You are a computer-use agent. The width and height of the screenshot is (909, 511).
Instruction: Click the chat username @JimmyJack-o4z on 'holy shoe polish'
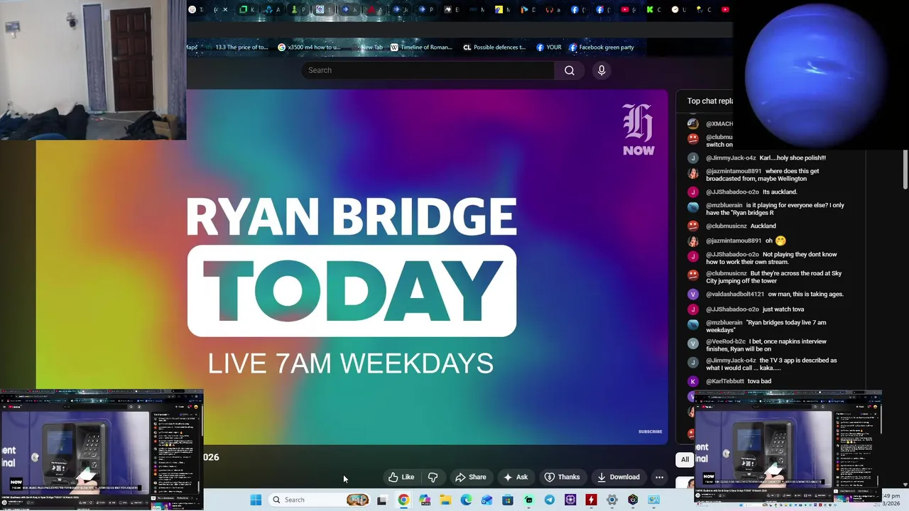coord(731,158)
